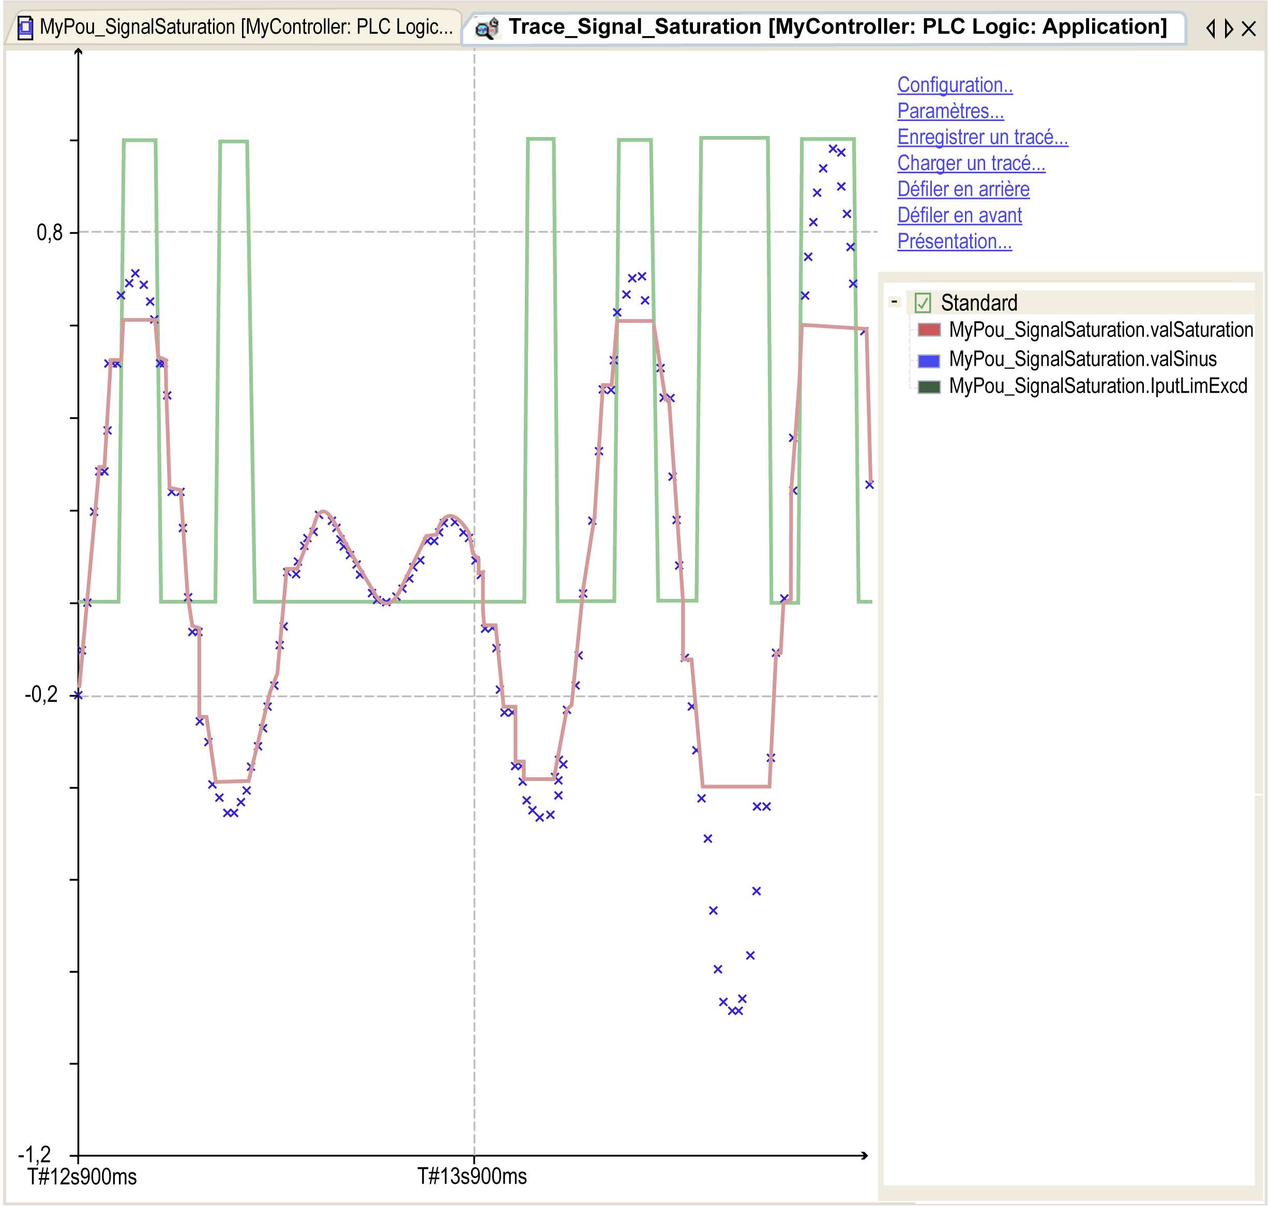Click the left tab scroll arrow
This screenshot has height=1207, width=1269.
(x=1210, y=28)
